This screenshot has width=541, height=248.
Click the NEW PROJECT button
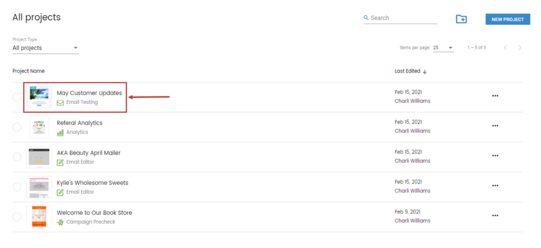pyautogui.click(x=508, y=20)
